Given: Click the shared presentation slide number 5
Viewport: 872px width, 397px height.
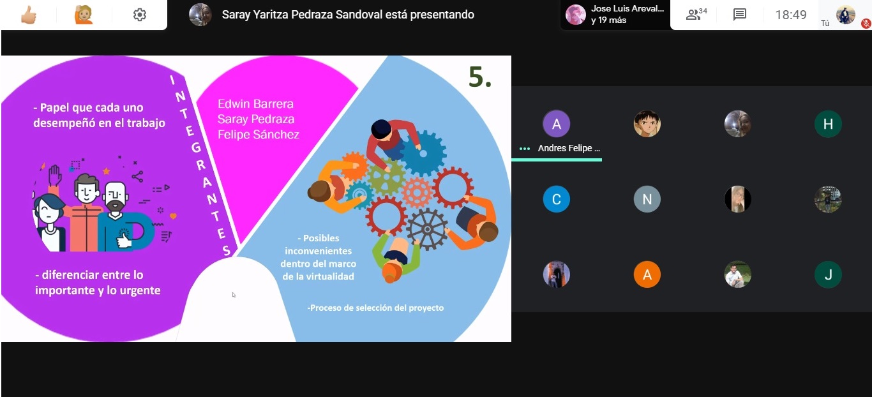Looking at the screenshot, I should 480,77.
